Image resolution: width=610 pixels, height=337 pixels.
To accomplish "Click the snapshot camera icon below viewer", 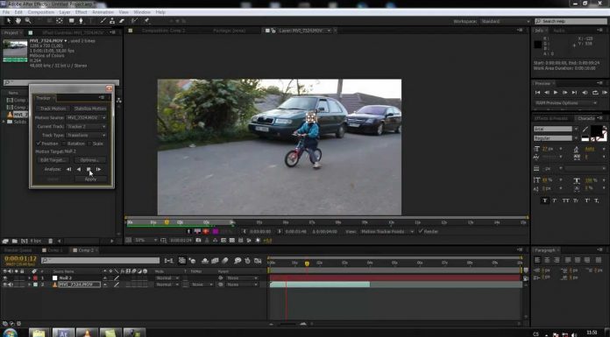I will coord(198,241).
